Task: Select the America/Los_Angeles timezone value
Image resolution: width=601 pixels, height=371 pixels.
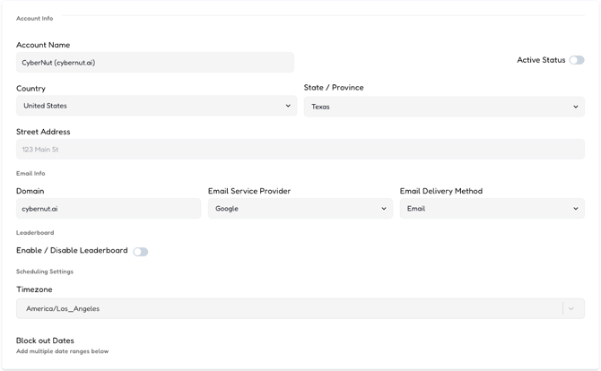Action: (x=63, y=308)
